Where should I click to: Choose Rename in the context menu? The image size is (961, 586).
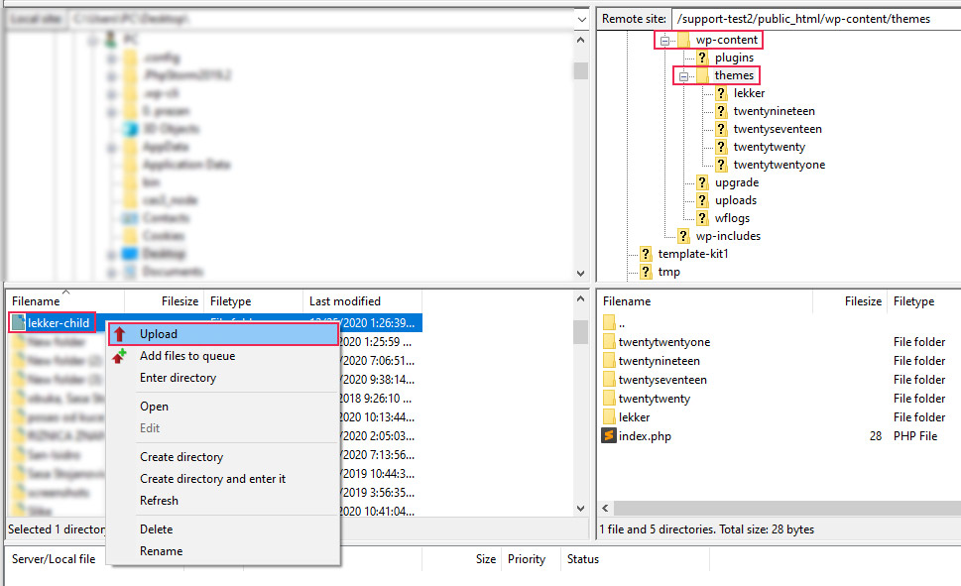pyautogui.click(x=162, y=551)
